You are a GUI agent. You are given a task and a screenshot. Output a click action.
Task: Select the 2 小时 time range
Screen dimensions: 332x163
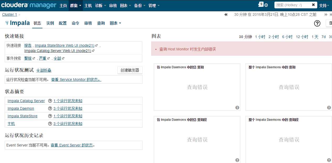(x=274, y=37)
